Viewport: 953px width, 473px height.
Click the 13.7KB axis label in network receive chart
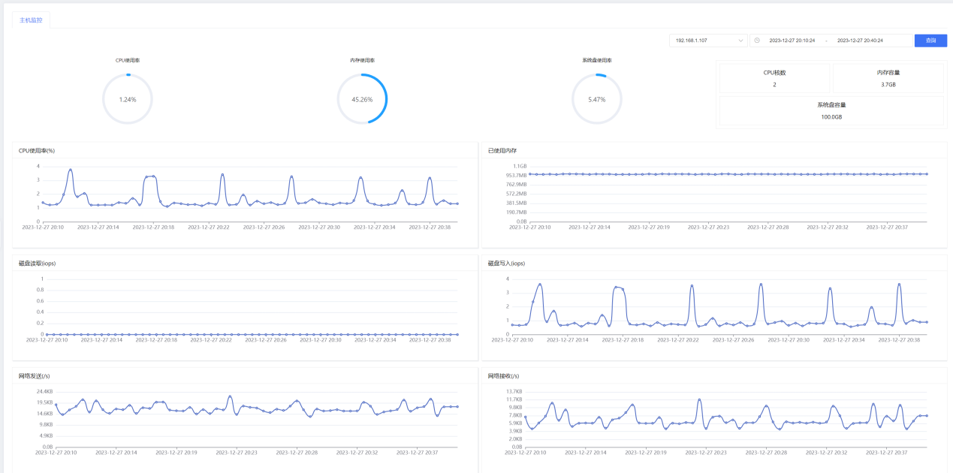514,392
